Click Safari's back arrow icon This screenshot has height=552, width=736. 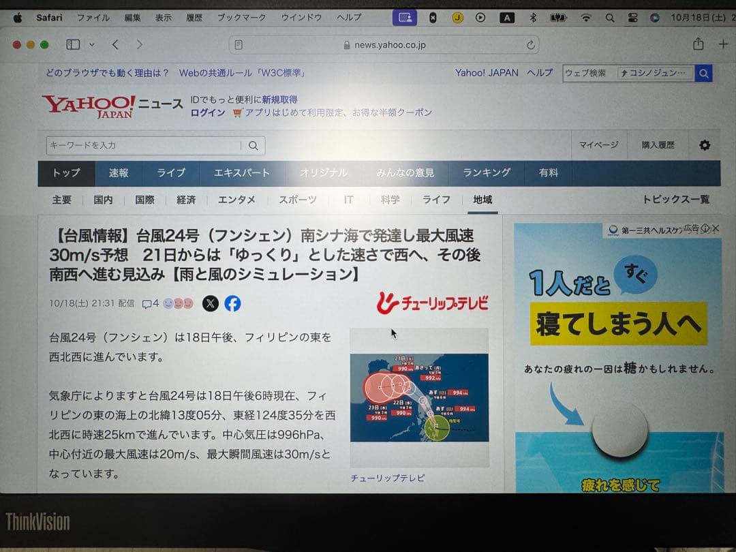point(115,44)
